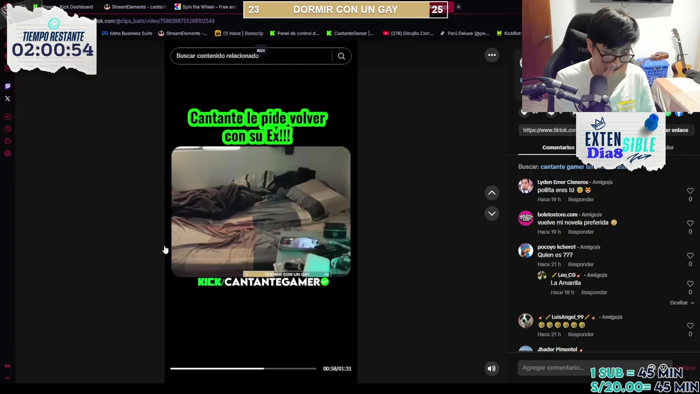Select the Comentarios tab

pyautogui.click(x=558, y=147)
